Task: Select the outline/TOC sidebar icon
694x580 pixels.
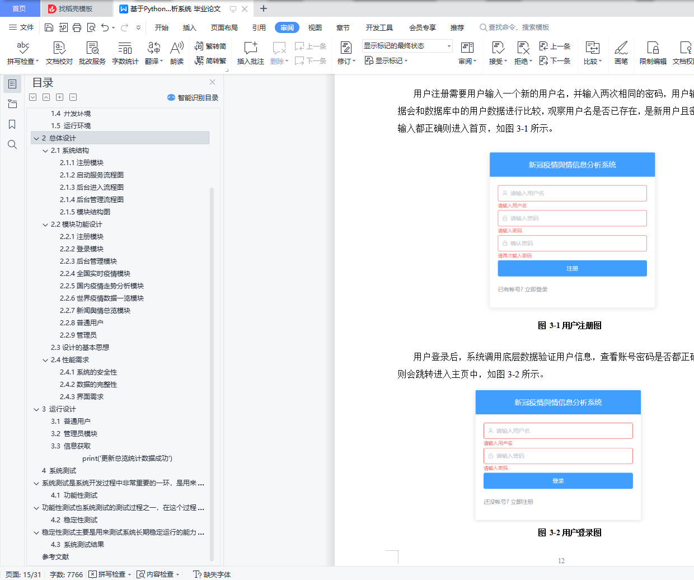Action: point(12,84)
